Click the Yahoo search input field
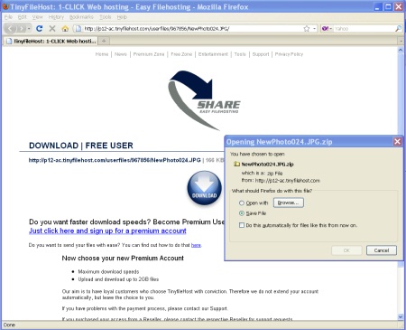 (x=364, y=29)
